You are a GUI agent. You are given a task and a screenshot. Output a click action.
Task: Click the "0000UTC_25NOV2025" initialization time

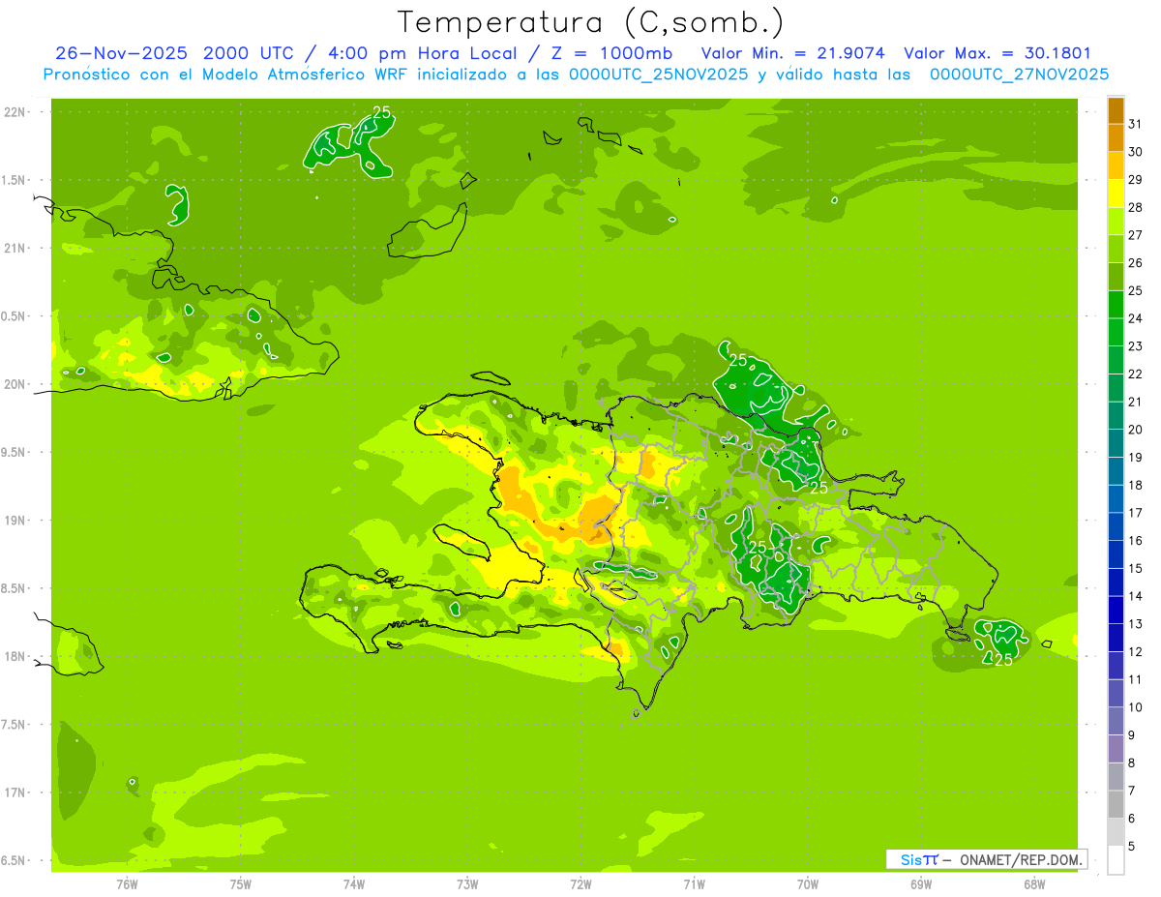[659, 75]
